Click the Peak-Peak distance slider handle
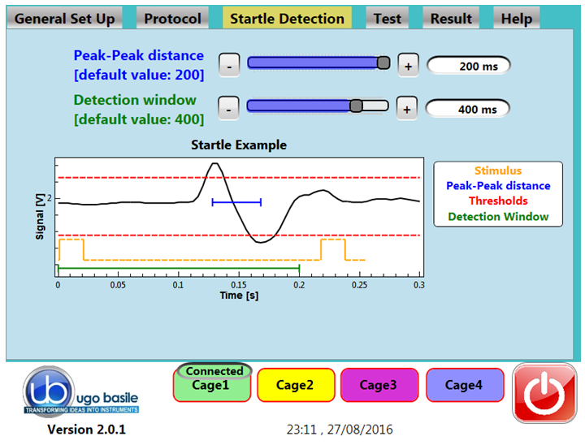Image resolution: width=585 pixels, height=445 pixels. pos(383,63)
